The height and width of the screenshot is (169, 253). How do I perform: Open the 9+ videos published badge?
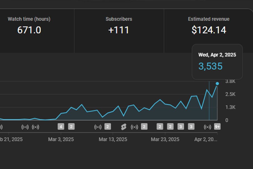click(217, 127)
